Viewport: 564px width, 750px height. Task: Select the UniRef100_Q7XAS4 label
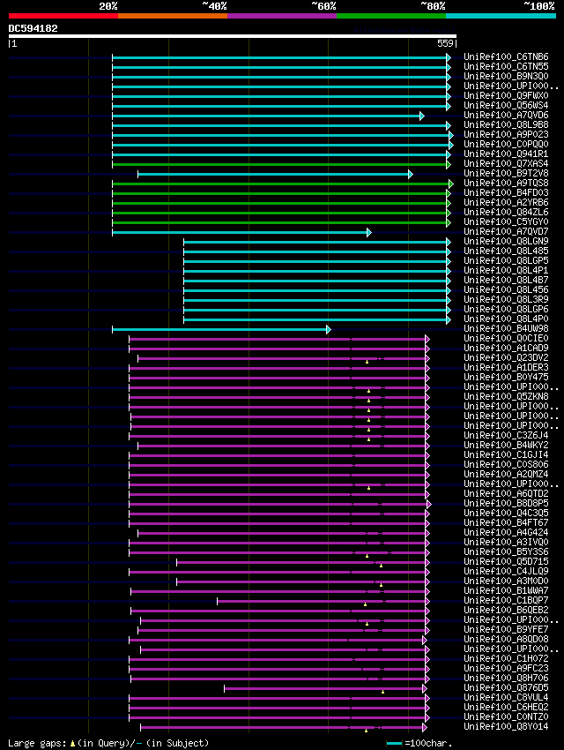tap(506, 163)
